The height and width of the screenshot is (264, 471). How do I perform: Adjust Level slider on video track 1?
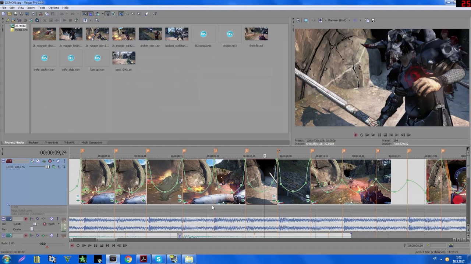[x=47, y=167]
